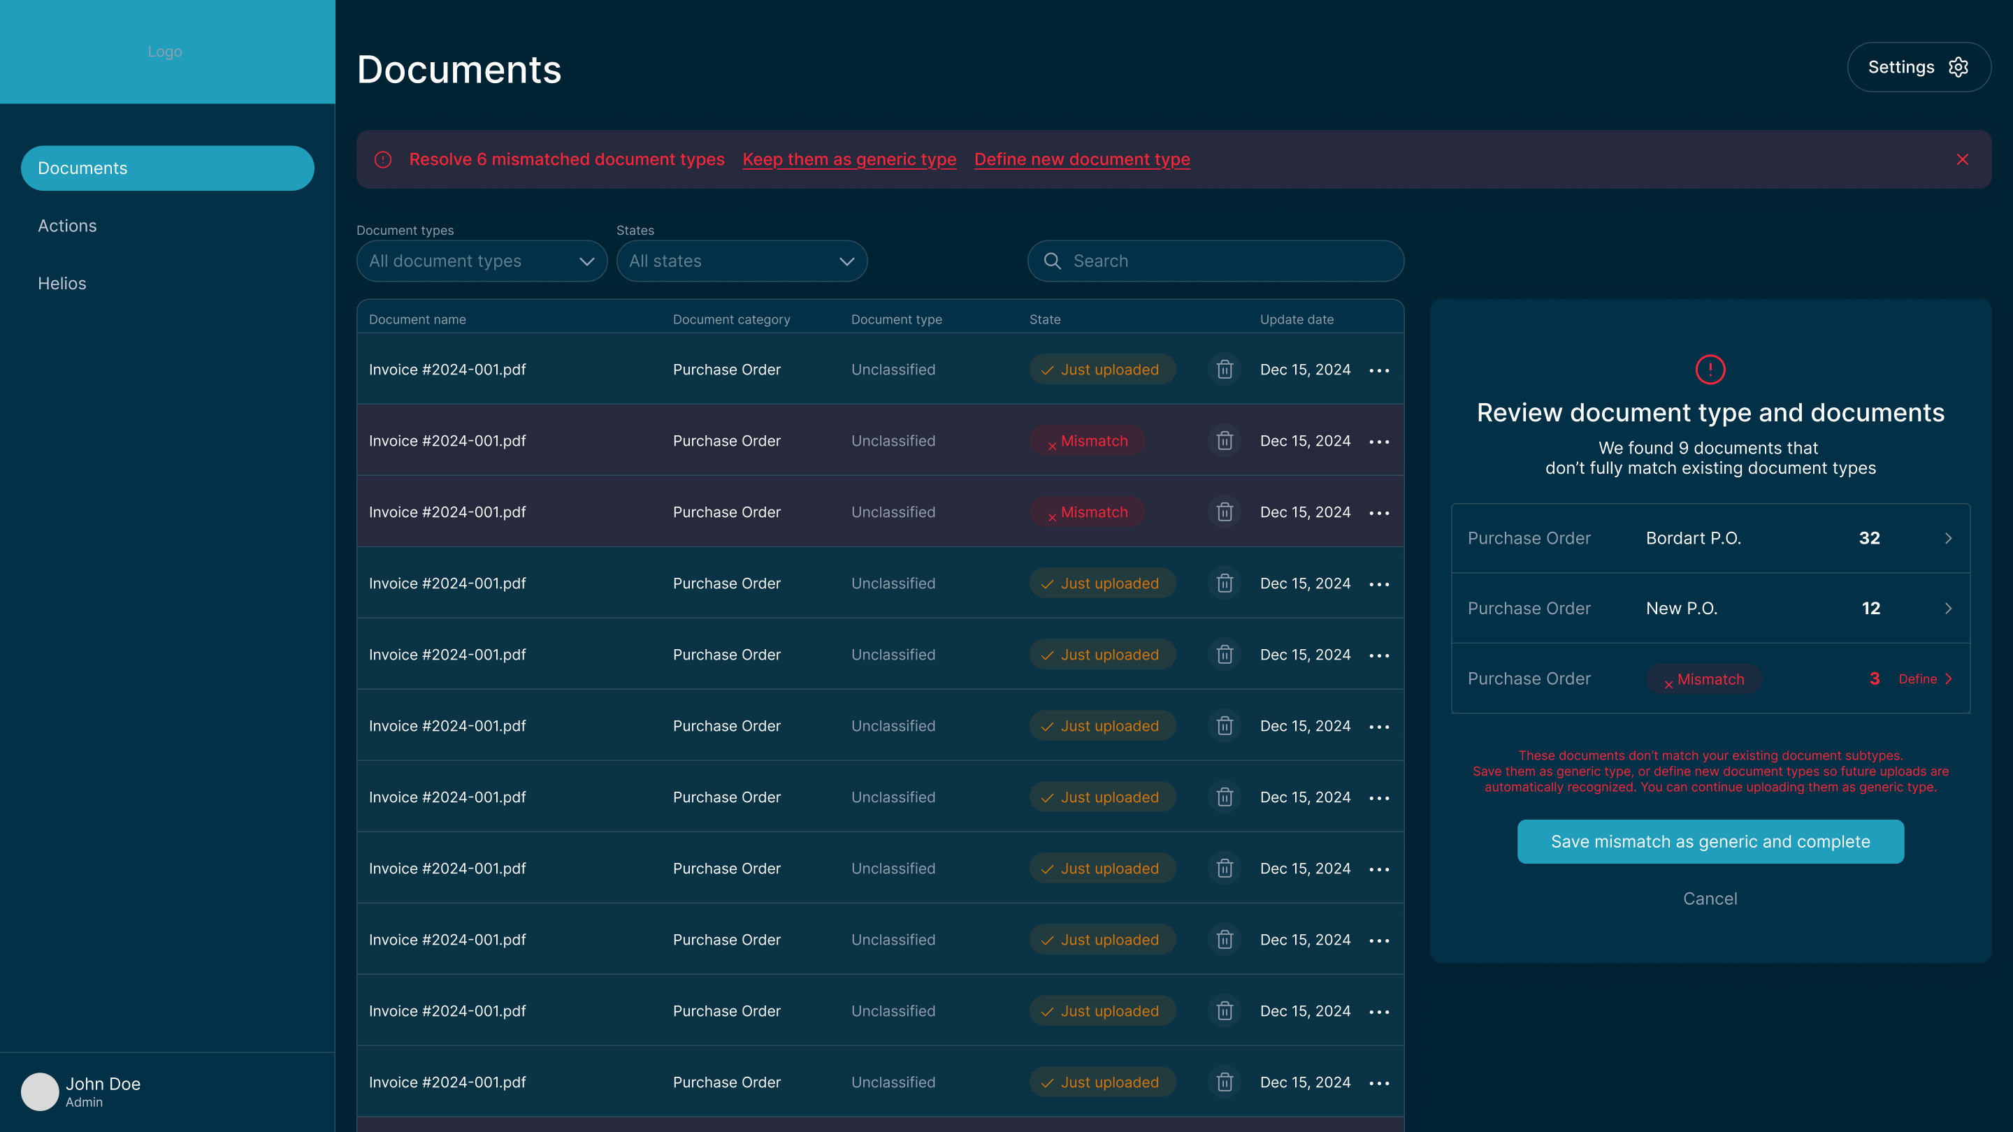2013x1132 pixels.
Task: Open three-dot menu of first document row
Action: [x=1379, y=370]
